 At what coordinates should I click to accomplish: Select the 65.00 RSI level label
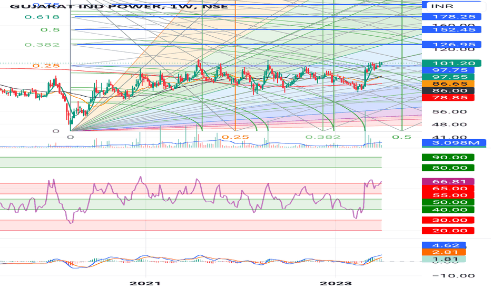tap(448, 189)
